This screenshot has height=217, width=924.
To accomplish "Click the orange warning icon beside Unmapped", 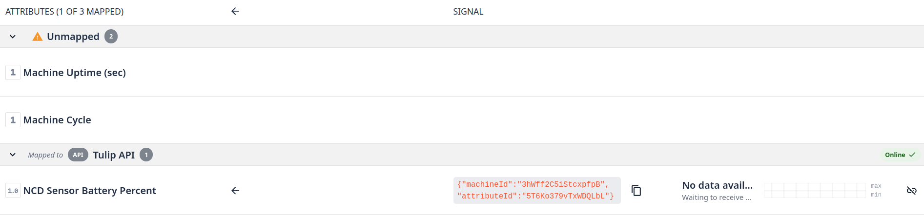I will (x=37, y=37).
